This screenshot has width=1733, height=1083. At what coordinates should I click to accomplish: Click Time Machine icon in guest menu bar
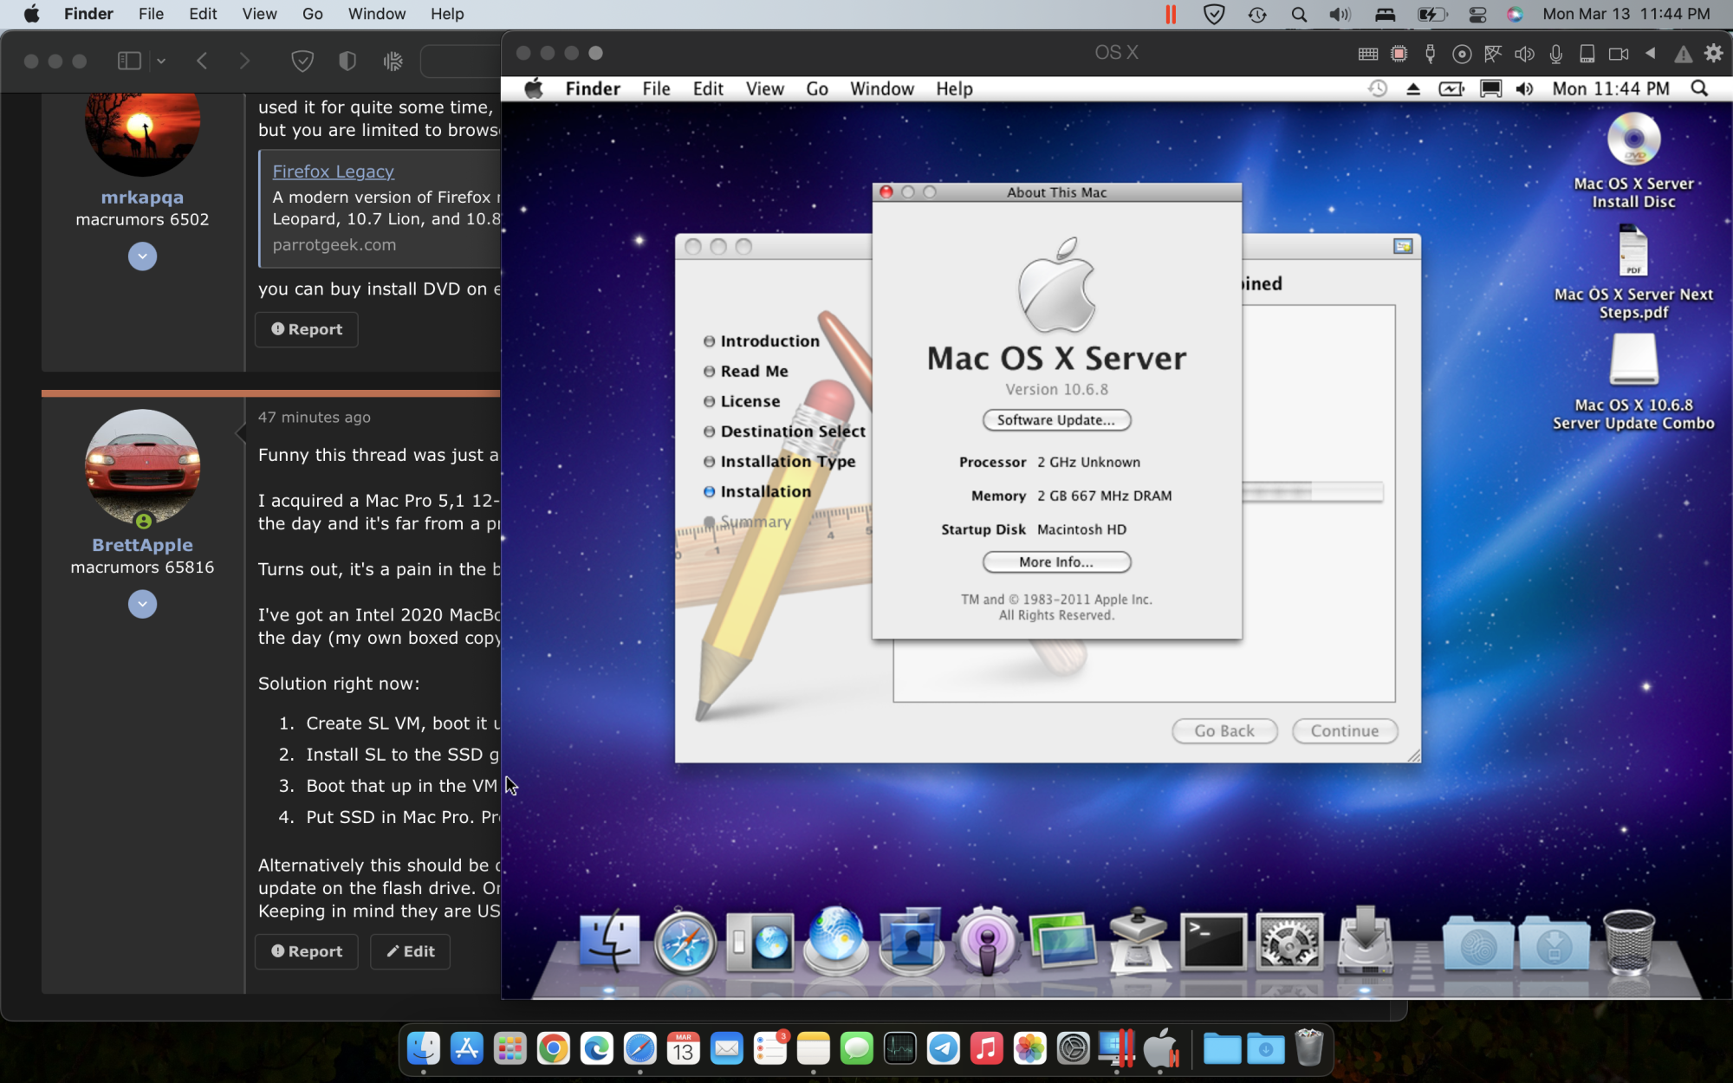pyautogui.click(x=1378, y=88)
